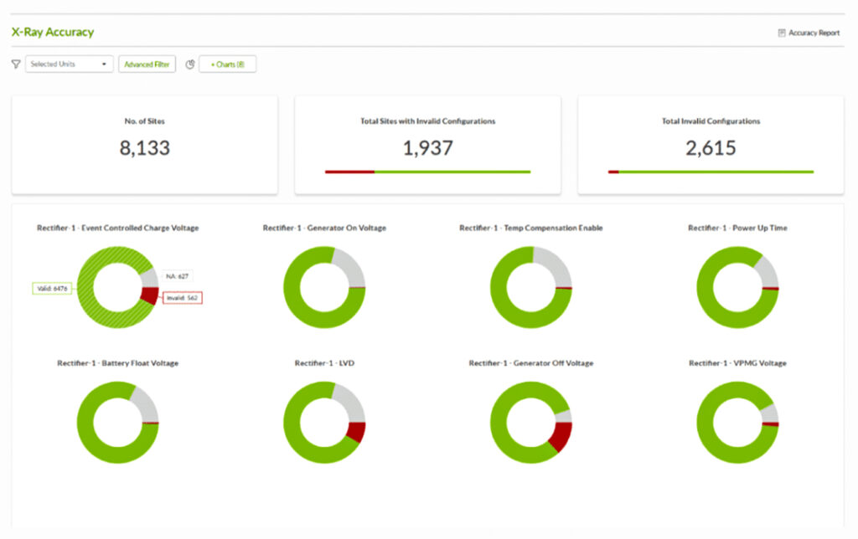Image resolution: width=858 pixels, height=539 pixels.
Task: Click the + Charts (8) button
Action: pyautogui.click(x=227, y=64)
